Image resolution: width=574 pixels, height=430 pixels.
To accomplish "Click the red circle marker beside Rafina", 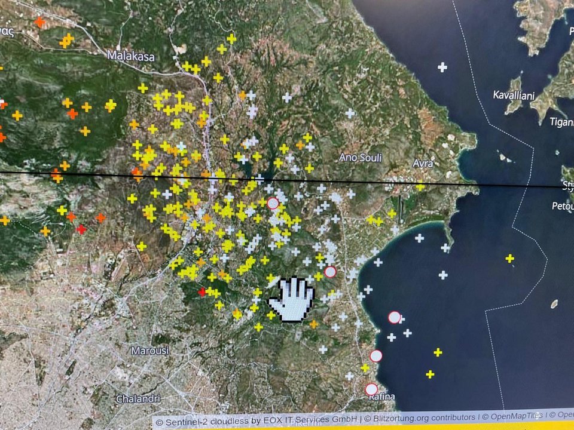I will point(371,389).
